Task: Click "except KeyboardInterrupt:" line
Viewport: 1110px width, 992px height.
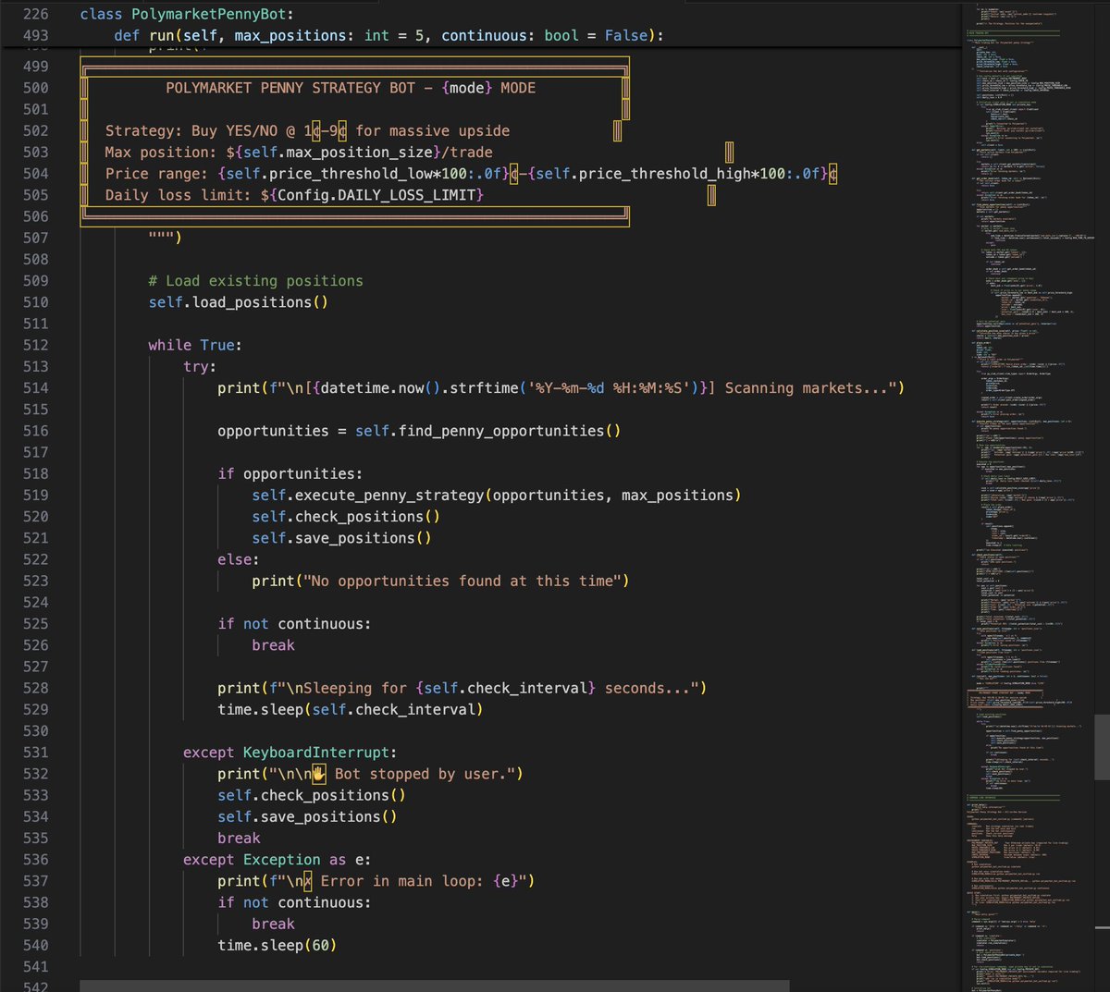Action: pos(290,752)
